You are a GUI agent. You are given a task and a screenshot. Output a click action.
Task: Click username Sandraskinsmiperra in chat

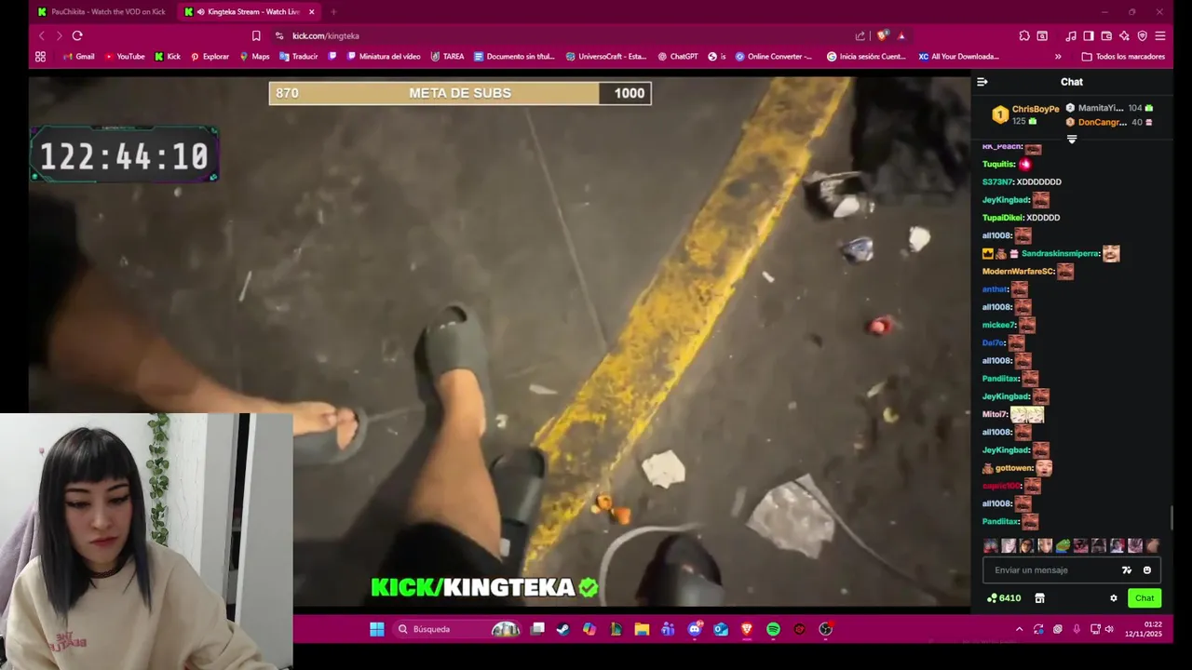[1060, 253]
